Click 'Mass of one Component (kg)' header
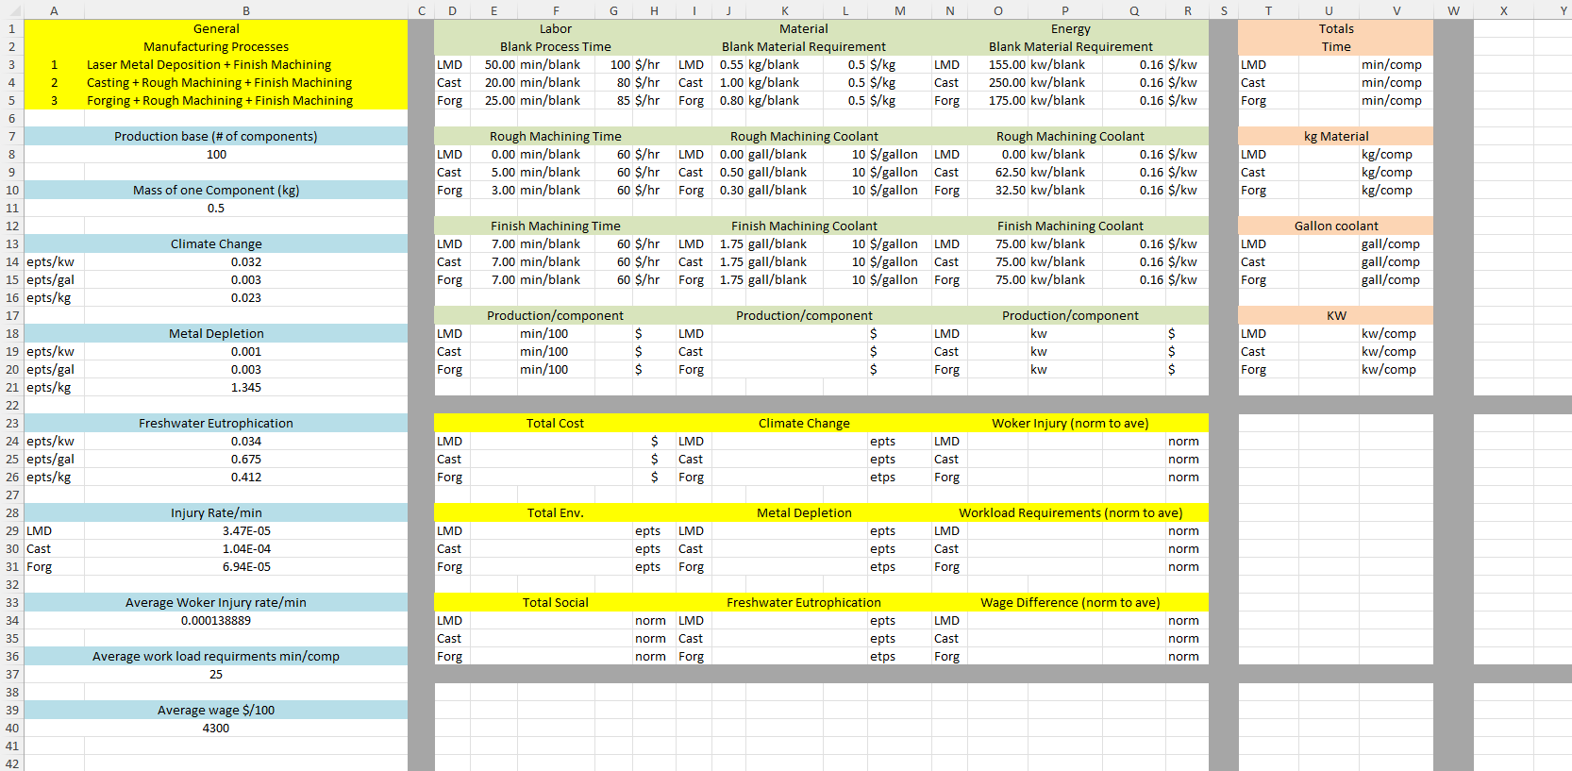Viewport: 1572px width, 771px height. tap(216, 190)
